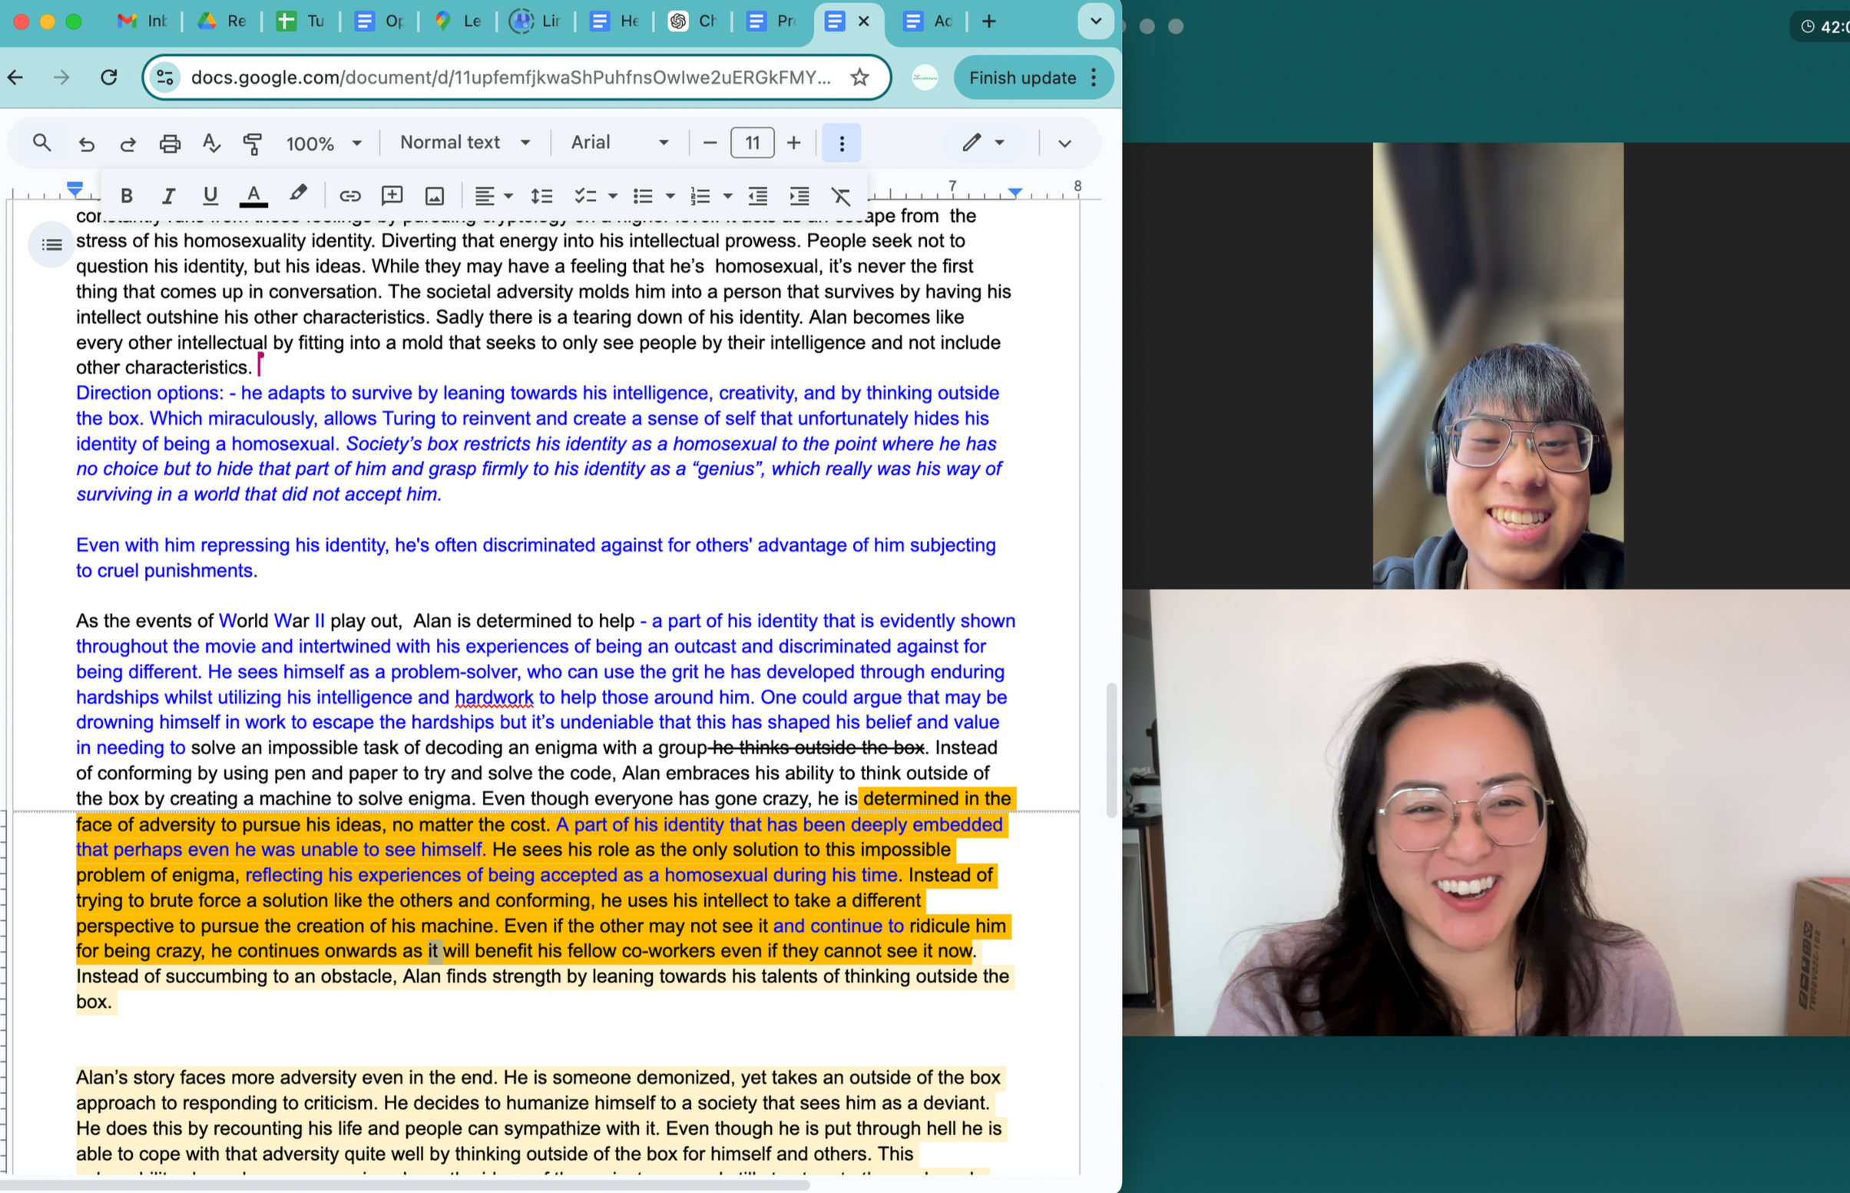Collapse the menus with the chevron

(x=1065, y=144)
